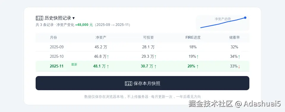The height and width of the screenshot is (112, 285).
Task: Click the 28.1 万 investable value
Action: coord(148,47)
